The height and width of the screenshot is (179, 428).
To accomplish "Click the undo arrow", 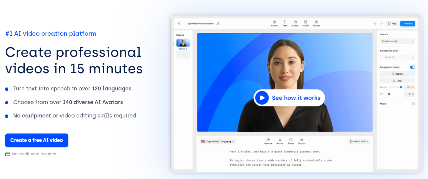I will click(375, 23).
